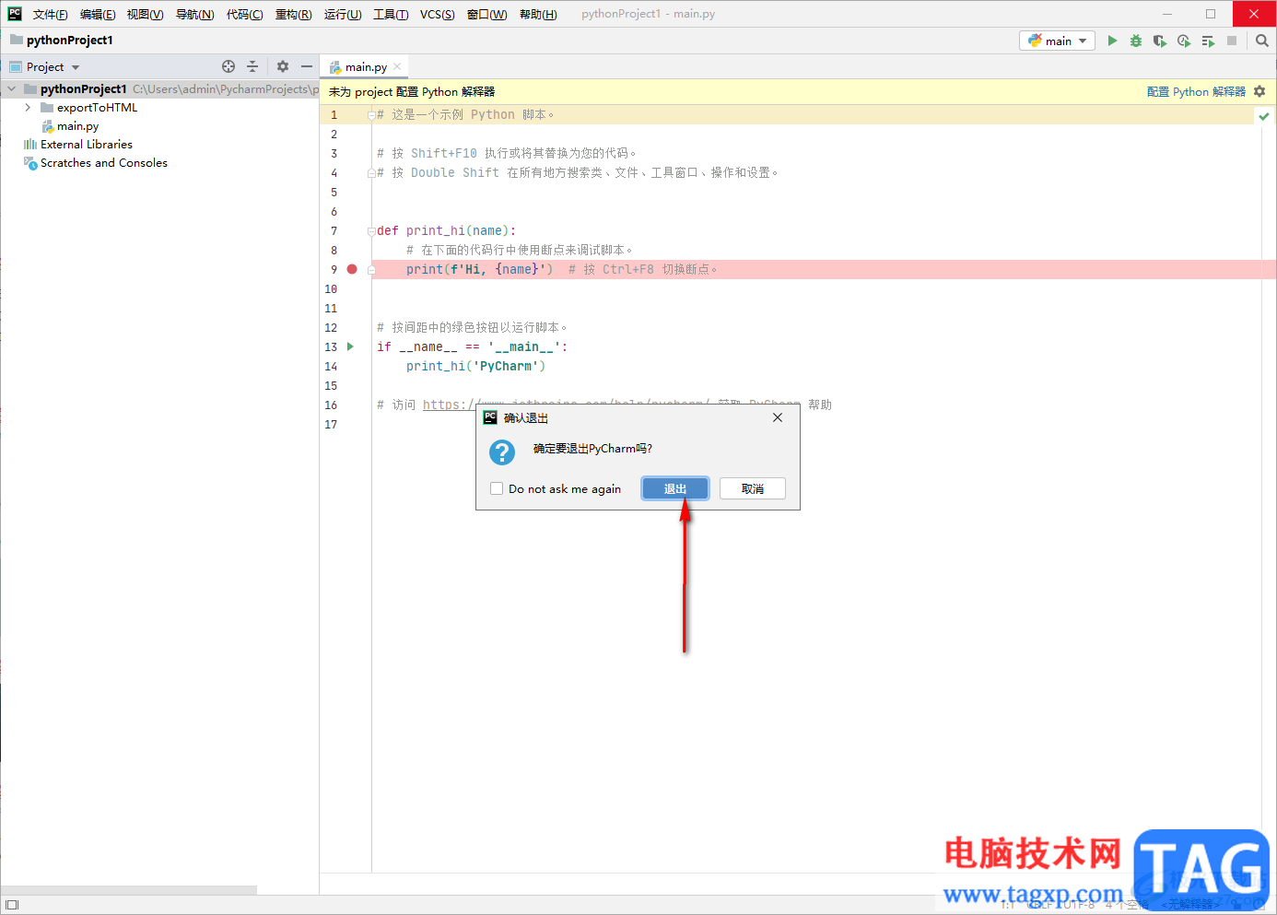Select exportToHTML folder name in tree
The image size is (1277, 915).
click(97, 108)
